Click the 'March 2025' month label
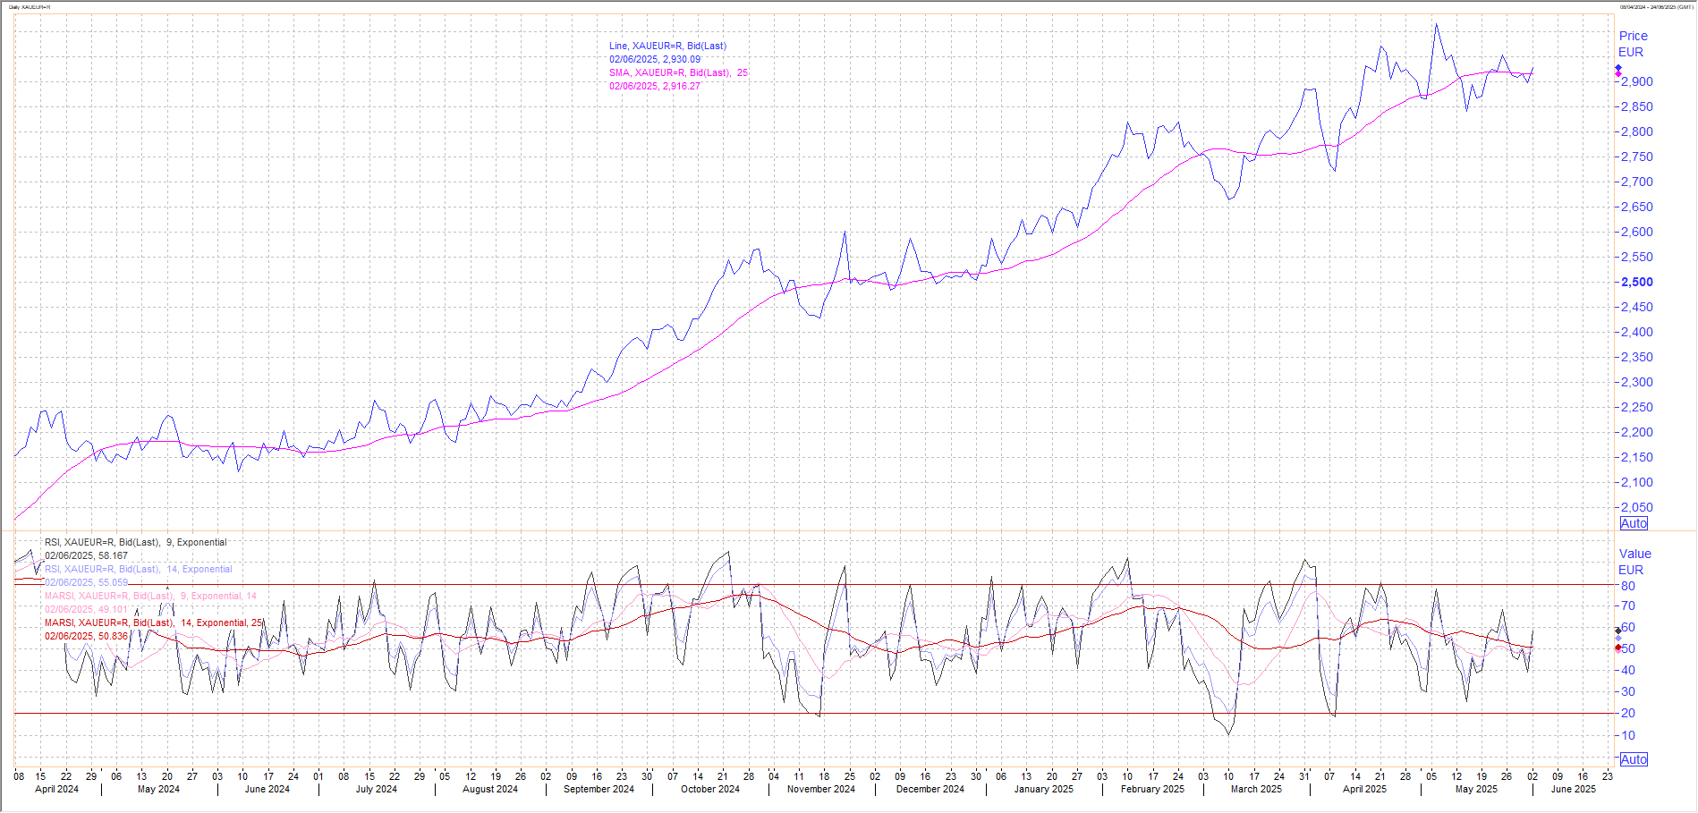 (1256, 789)
